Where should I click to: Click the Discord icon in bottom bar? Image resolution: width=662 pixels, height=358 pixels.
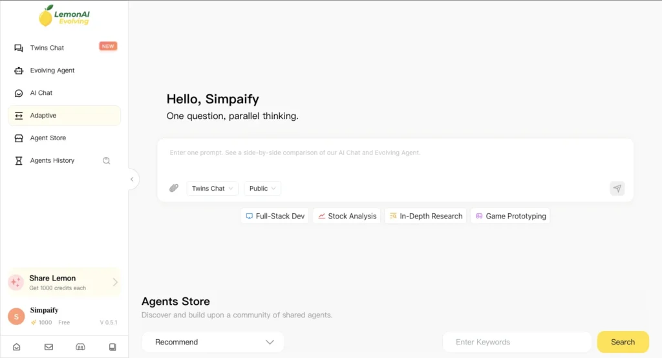point(80,347)
